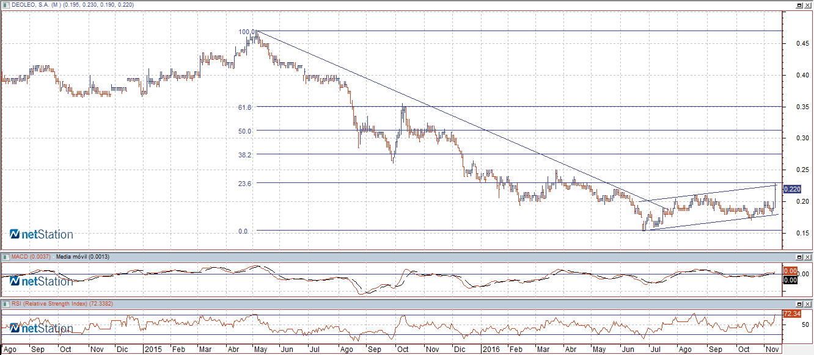Maximize the MACD indicator panel

pyautogui.click(x=799, y=257)
